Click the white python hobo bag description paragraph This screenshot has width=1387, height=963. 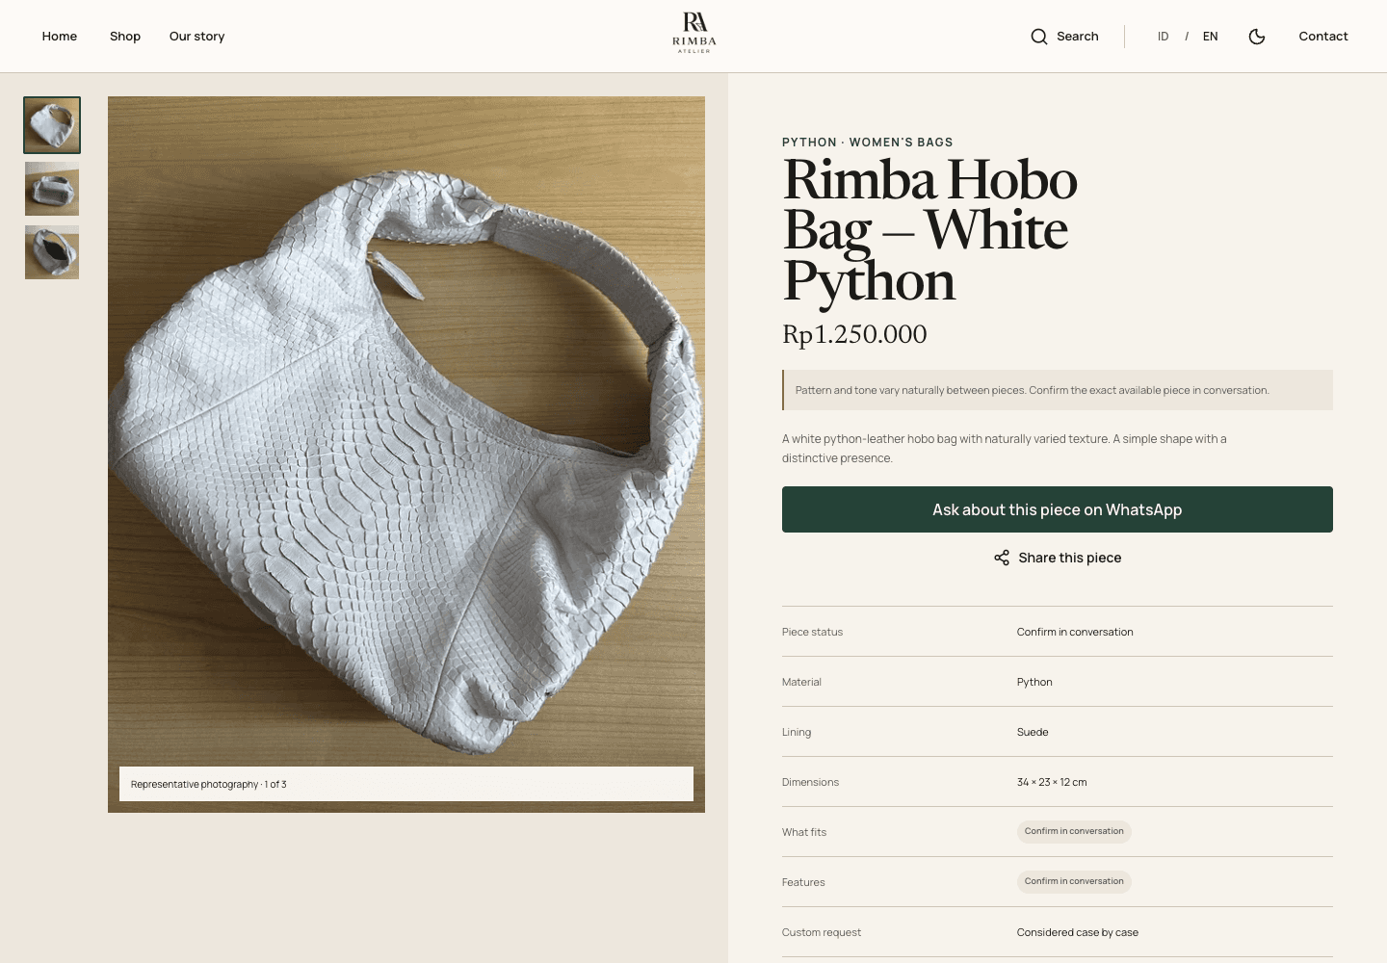coord(1005,449)
